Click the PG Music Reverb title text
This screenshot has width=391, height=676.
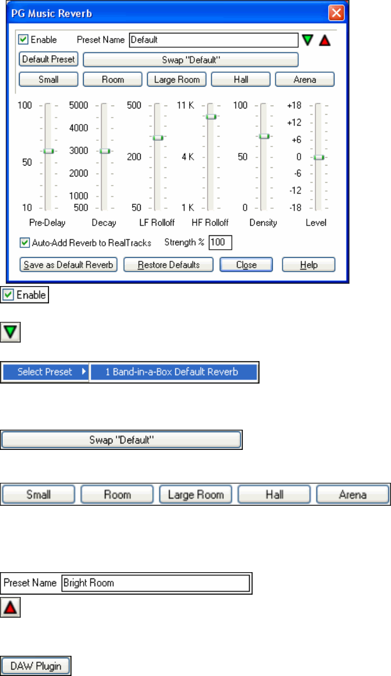pos(52,13)
